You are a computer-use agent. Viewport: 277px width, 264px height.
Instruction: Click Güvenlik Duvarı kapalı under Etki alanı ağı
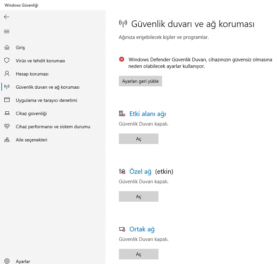coord(143,124)
